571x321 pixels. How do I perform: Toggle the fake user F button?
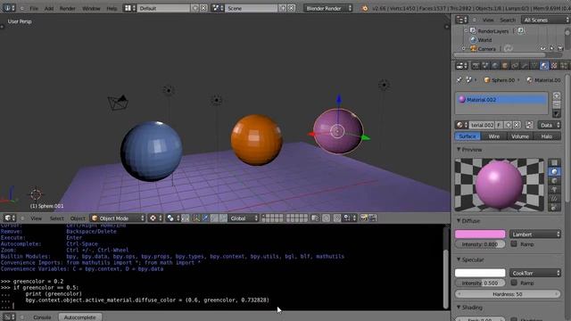point(499,125)
